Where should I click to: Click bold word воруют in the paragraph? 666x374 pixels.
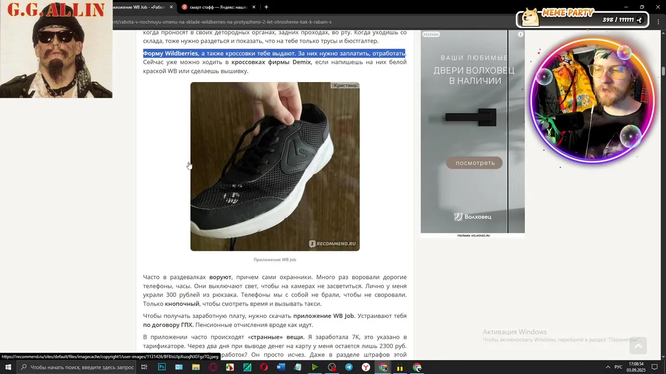point(220,277)
